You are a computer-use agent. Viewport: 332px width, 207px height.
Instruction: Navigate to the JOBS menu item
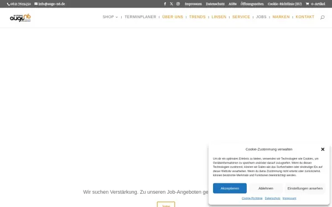pos(261,17)
